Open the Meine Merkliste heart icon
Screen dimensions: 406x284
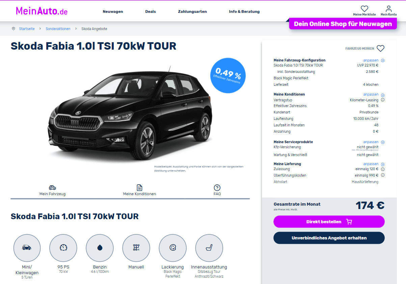364,9
